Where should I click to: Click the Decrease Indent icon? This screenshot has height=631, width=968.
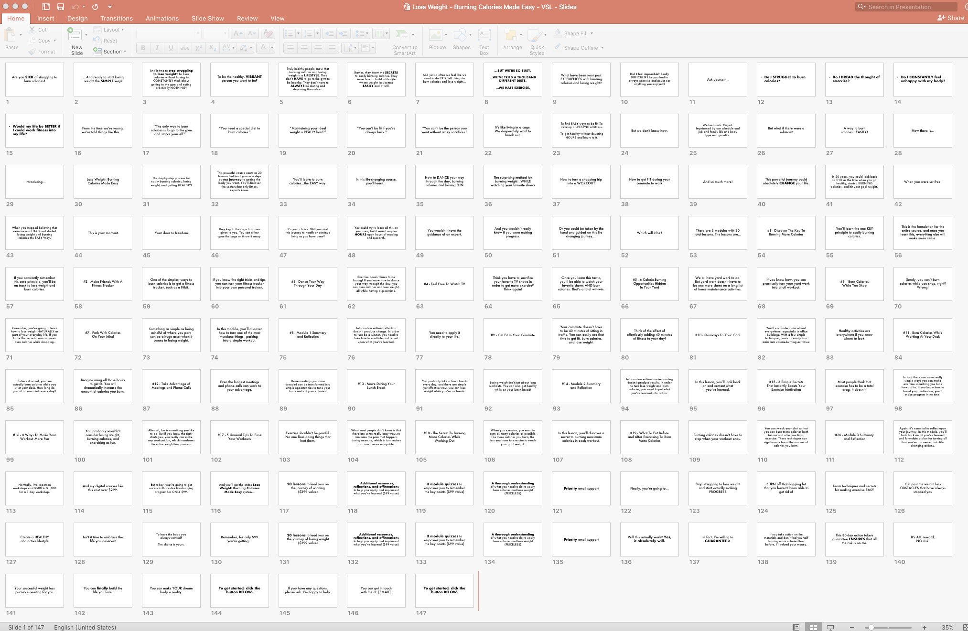(x=329, y=33)
